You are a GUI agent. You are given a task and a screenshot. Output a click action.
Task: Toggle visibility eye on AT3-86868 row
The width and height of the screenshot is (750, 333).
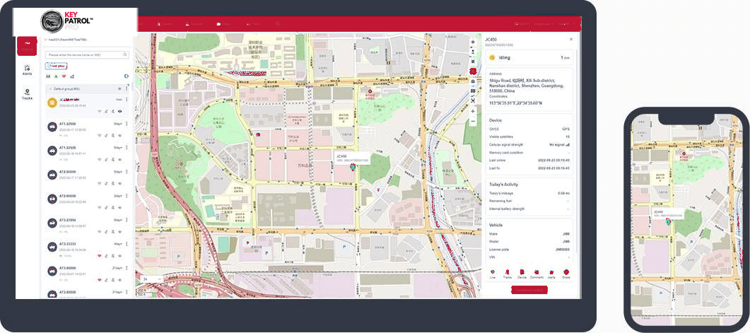(119, 279)
